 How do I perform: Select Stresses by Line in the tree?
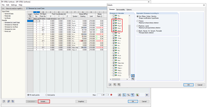click(10, 29)
